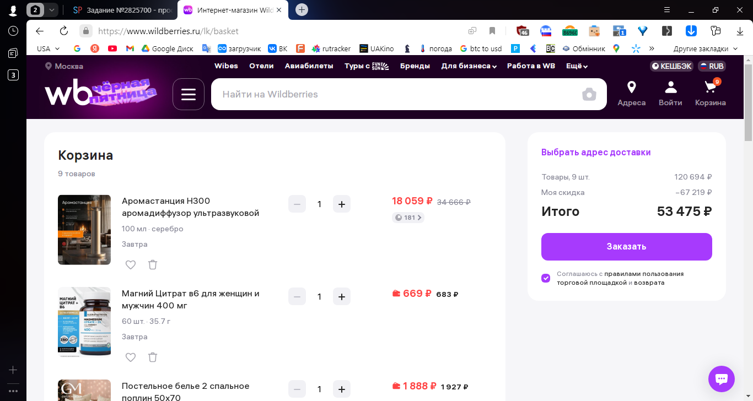Increase Магний Цитрат quantity with plus

click(x=342, y=297)
